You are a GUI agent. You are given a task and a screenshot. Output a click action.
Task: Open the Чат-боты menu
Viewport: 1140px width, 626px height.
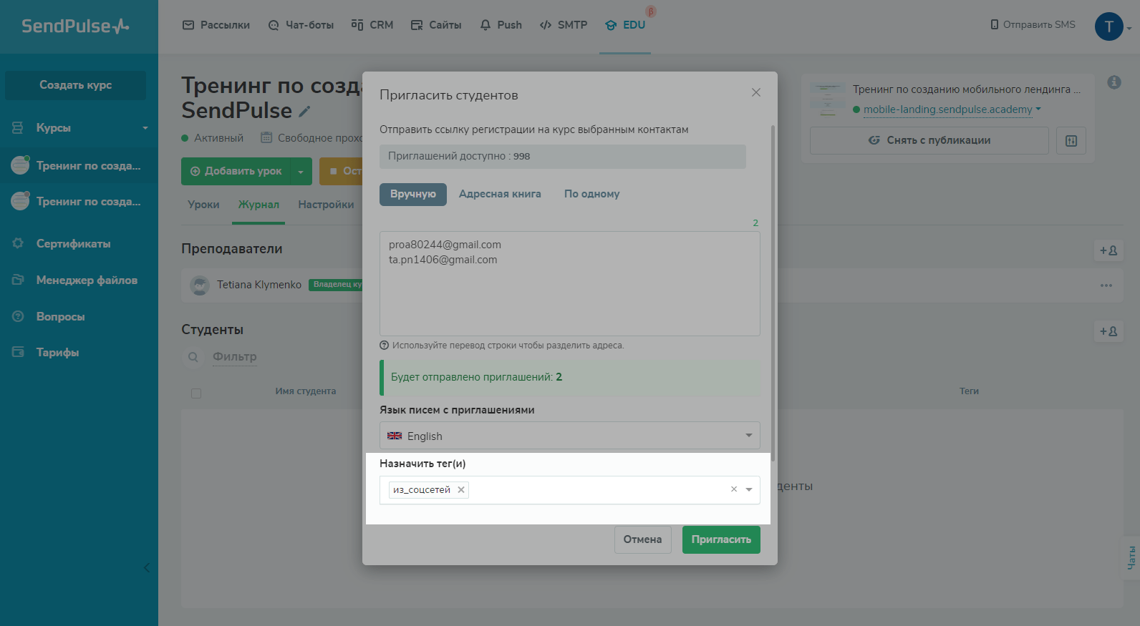tap(301, 25)
